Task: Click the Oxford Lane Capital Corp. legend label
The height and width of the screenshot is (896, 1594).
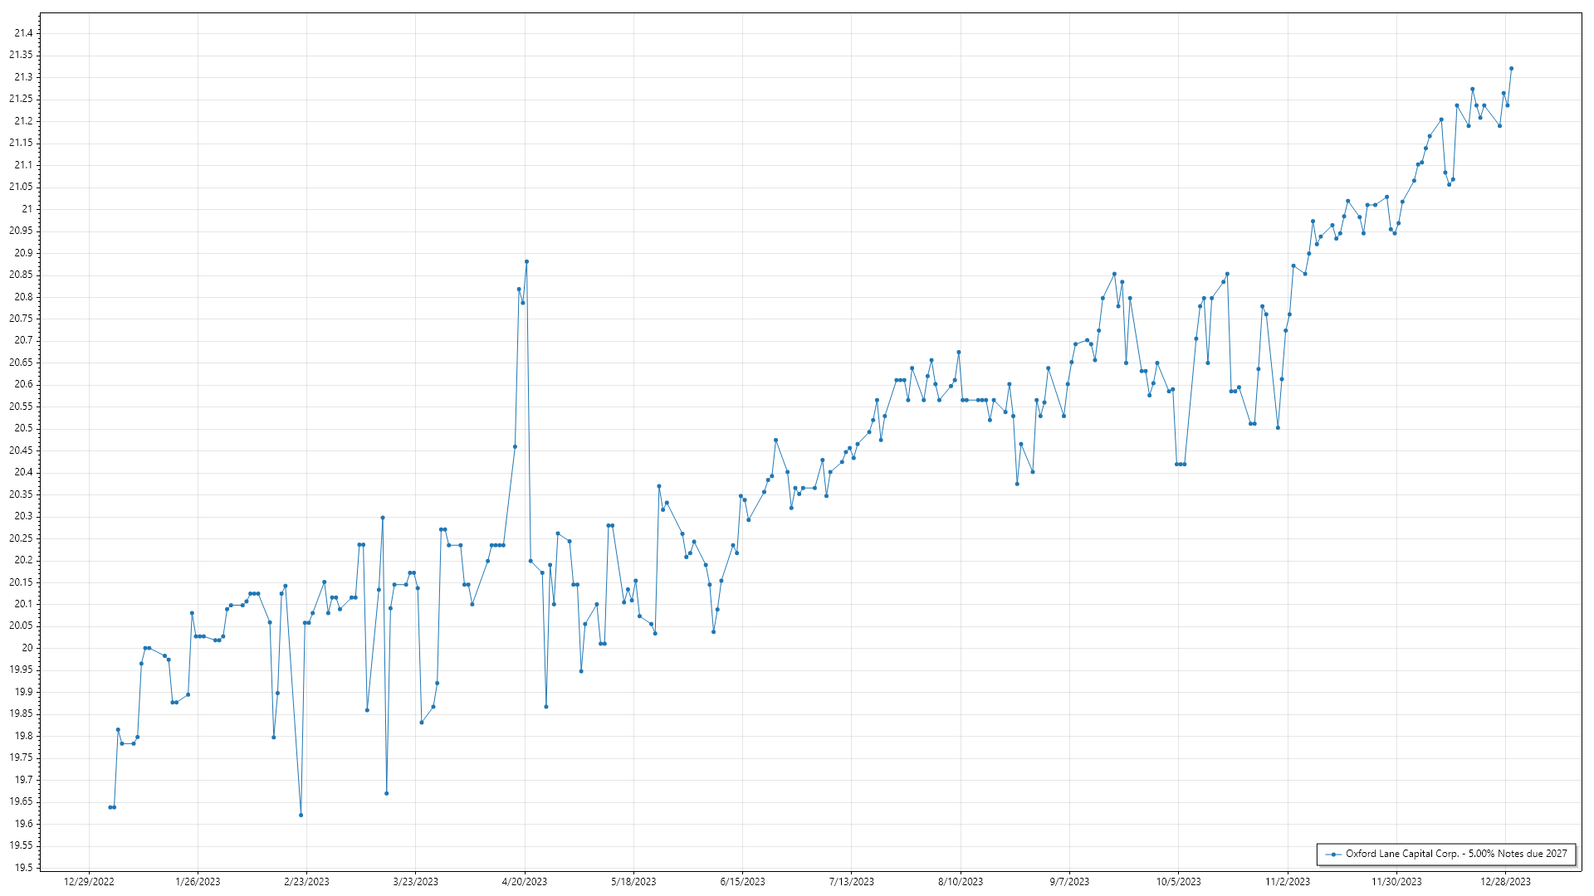Action: 1456,854
